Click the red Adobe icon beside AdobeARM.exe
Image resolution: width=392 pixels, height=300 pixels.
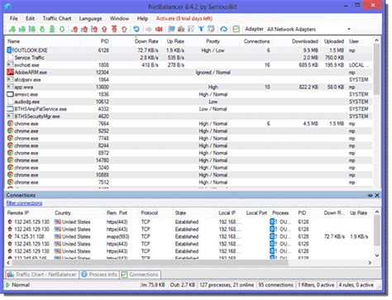[x=10, y=72]
